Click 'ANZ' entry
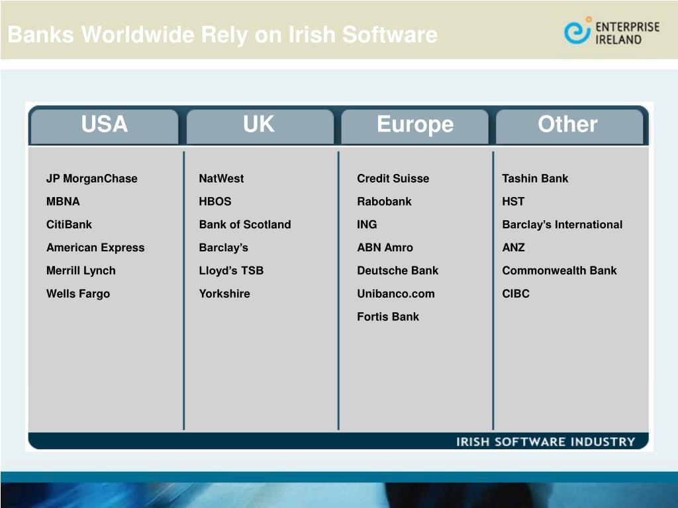 click(514, 247)
